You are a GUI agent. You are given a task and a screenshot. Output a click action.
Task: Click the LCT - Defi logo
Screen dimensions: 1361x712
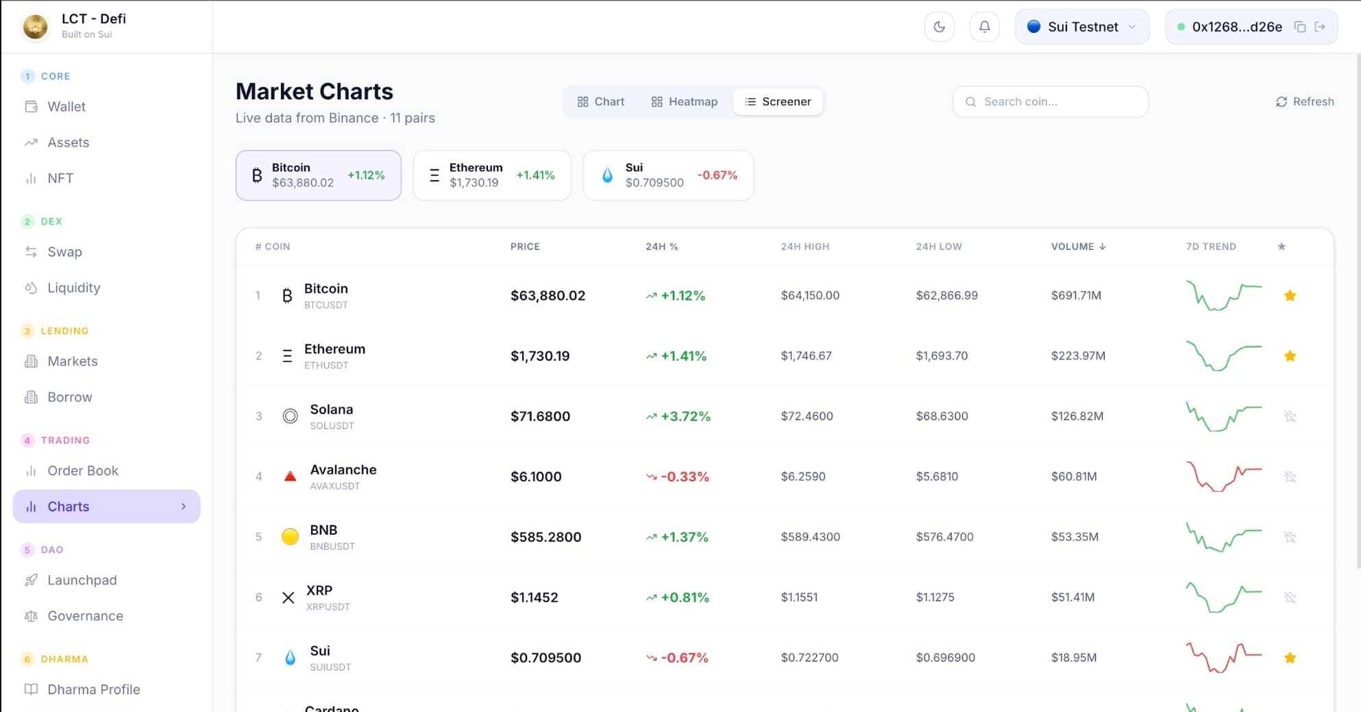point(35,27)
